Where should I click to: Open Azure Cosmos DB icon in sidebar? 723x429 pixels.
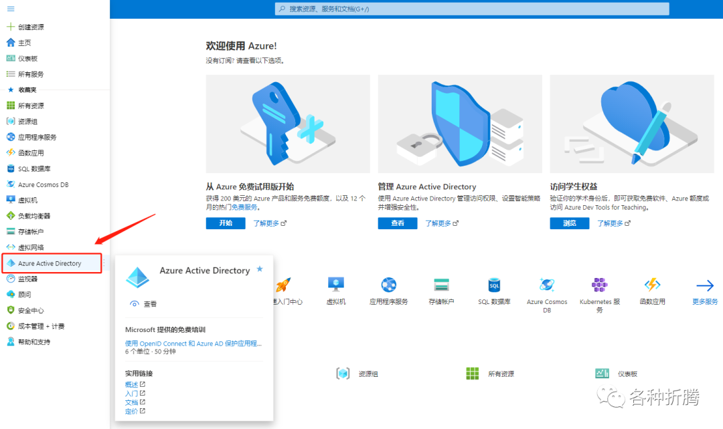point(11,184)
